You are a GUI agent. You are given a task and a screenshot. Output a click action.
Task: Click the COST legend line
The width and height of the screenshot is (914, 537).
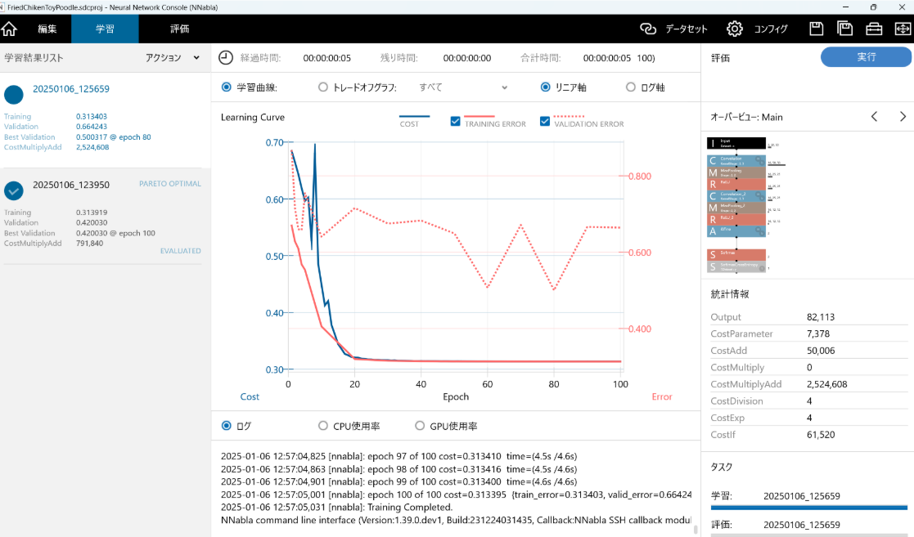[414, 117]
